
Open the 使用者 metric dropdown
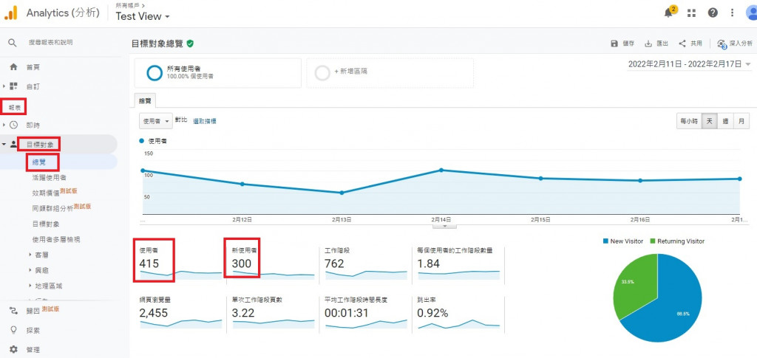coord(155,121)
